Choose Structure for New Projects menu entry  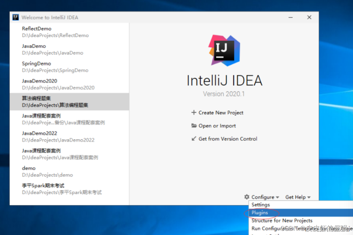point(301,220)
